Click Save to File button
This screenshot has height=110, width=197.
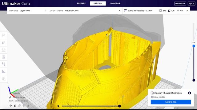point(171,102)
